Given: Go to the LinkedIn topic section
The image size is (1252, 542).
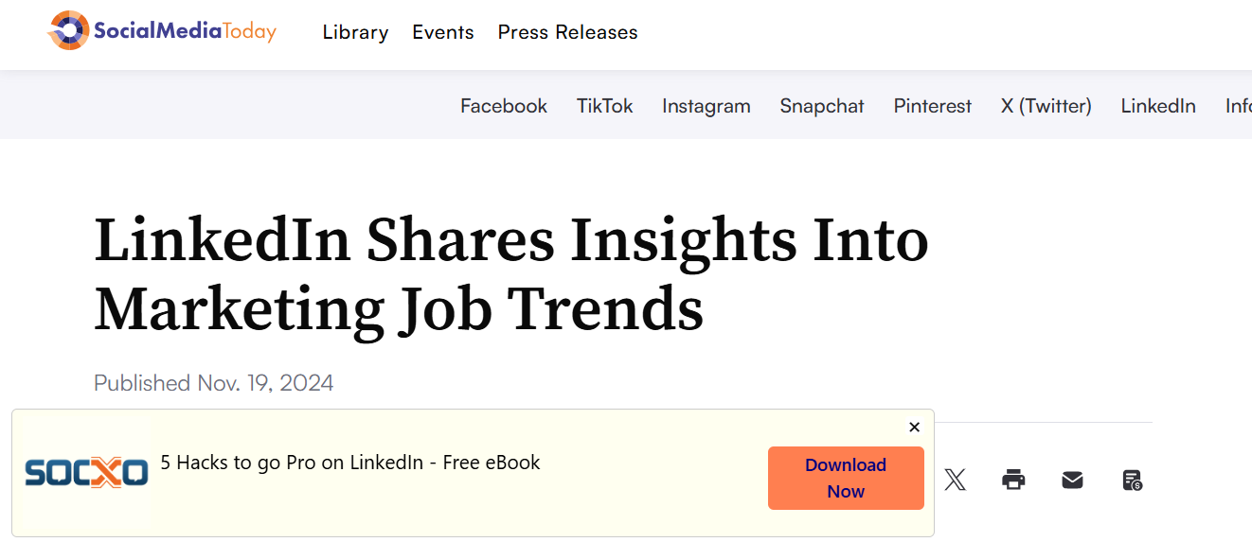Looking at the screenshot, I should 1157,106.
